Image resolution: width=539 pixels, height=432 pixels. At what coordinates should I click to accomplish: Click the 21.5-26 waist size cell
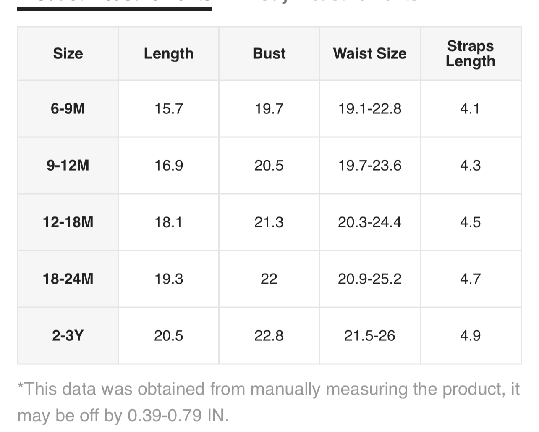point(370,336)
